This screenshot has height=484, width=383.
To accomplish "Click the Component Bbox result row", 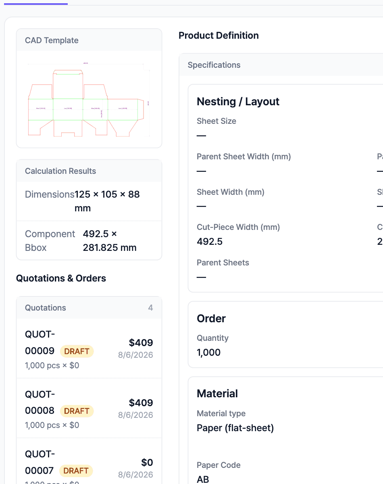I will pos(89,241).
